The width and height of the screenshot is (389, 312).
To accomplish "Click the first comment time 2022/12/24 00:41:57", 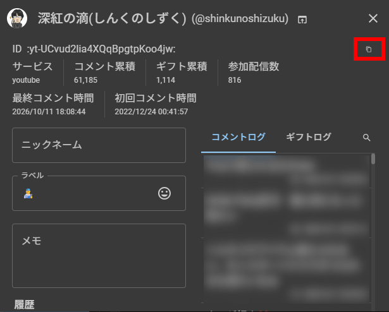I will [x=151, y=112].
